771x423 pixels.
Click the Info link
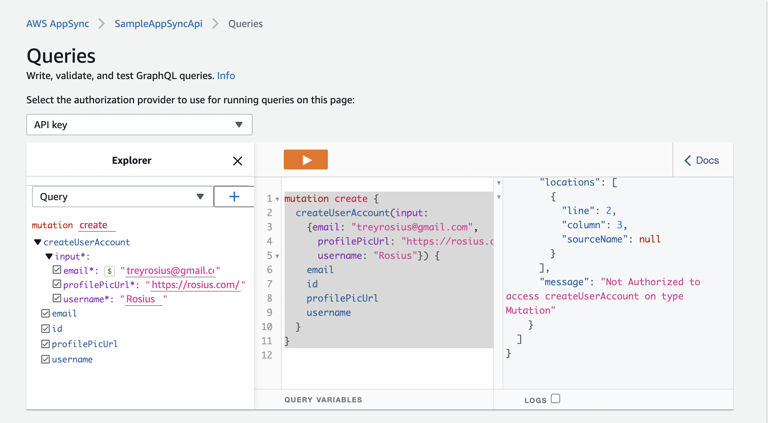(x=226, y=76)
